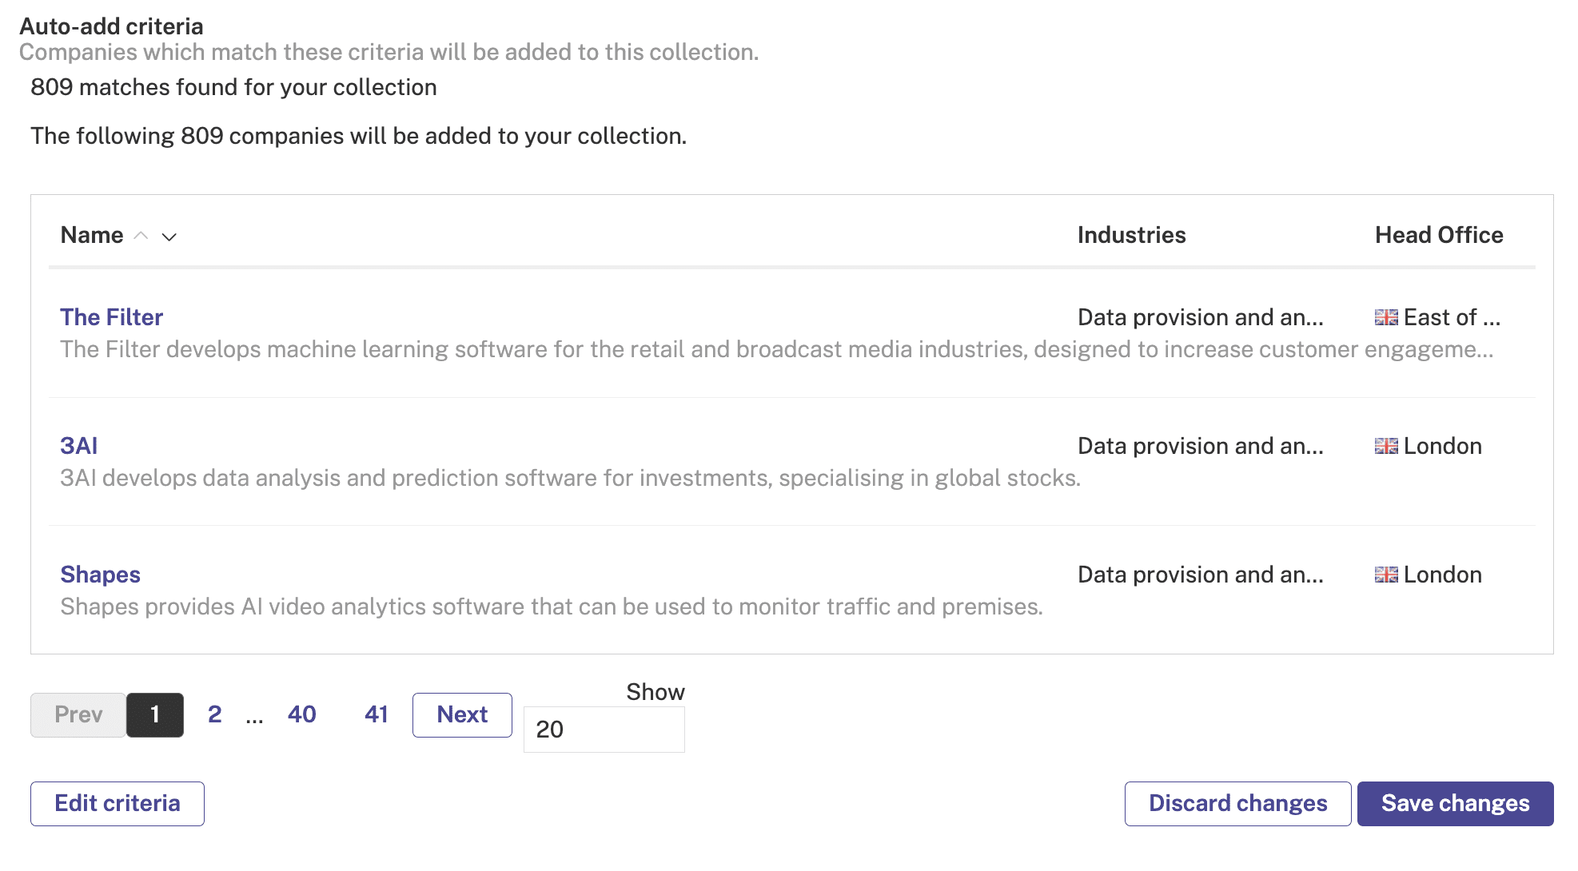Click the Industries column header

pyautogui.click(x=1131, y=235)
